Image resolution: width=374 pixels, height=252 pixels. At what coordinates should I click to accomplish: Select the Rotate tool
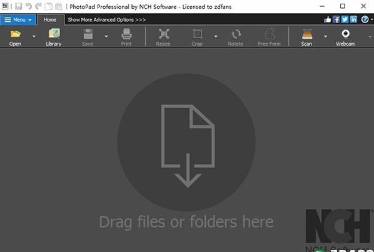click(235, 37)
